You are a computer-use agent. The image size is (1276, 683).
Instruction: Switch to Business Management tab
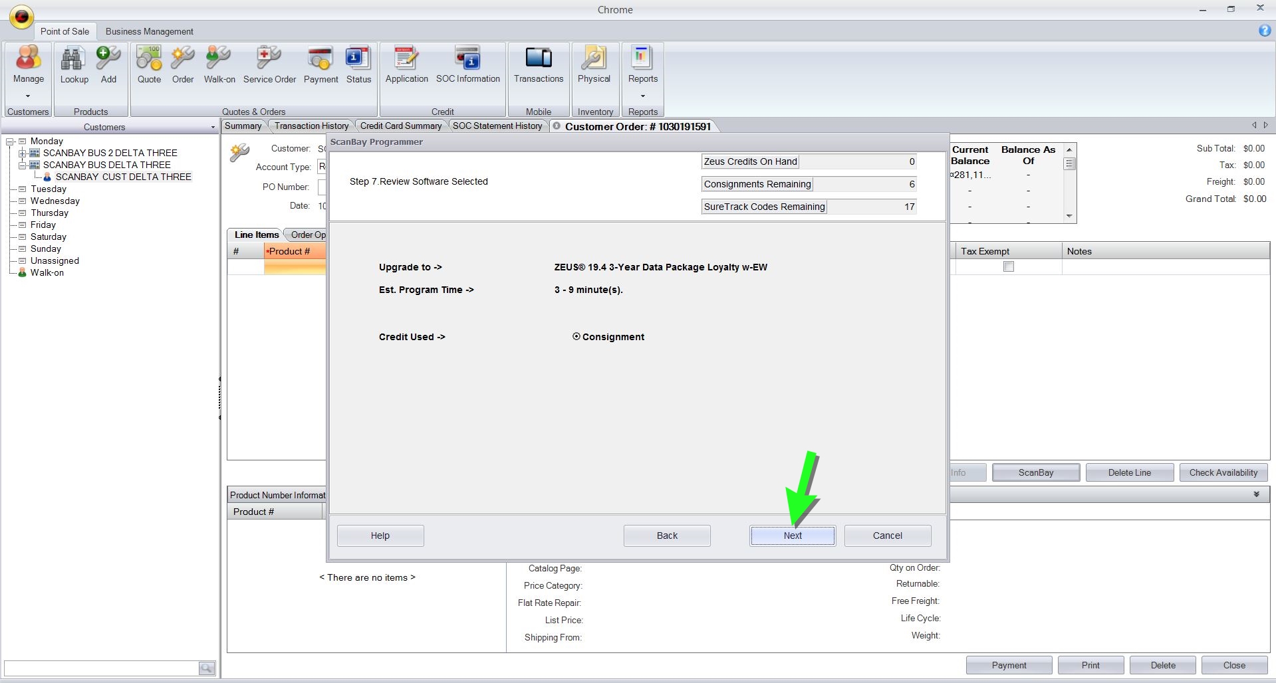[149, 31]
